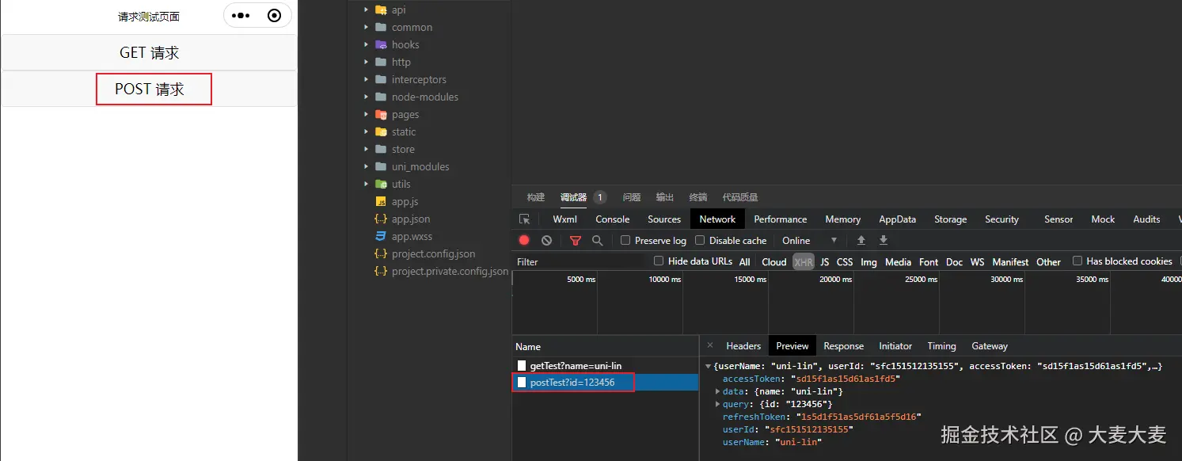Check Hide data URLs
Viewport: 1182px width, 461px height.
659,261
